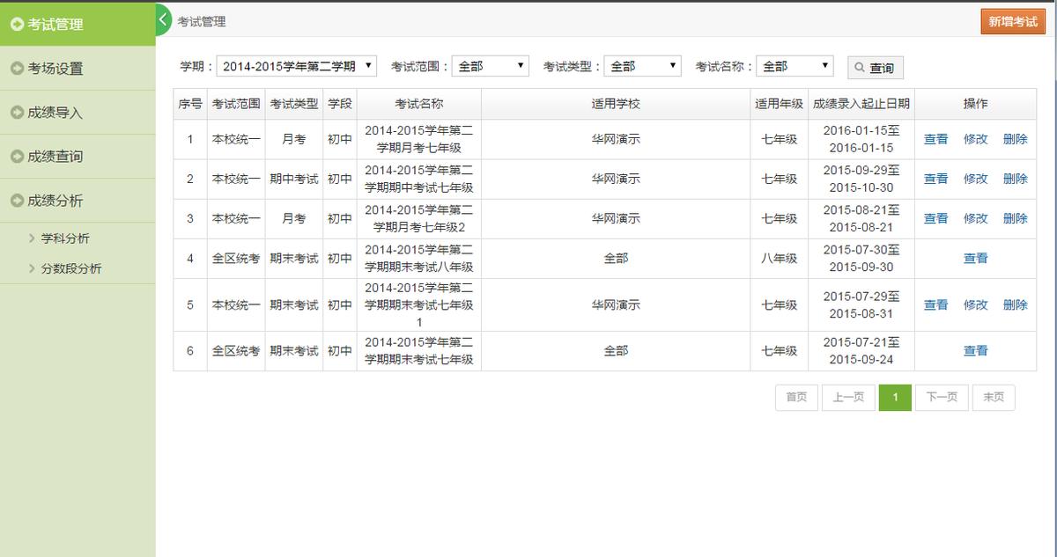The image size is (1057, 557).
Task: Select the 成绩分析 sidebar icon
Action: pyautogui.click(x=18, y=200)
